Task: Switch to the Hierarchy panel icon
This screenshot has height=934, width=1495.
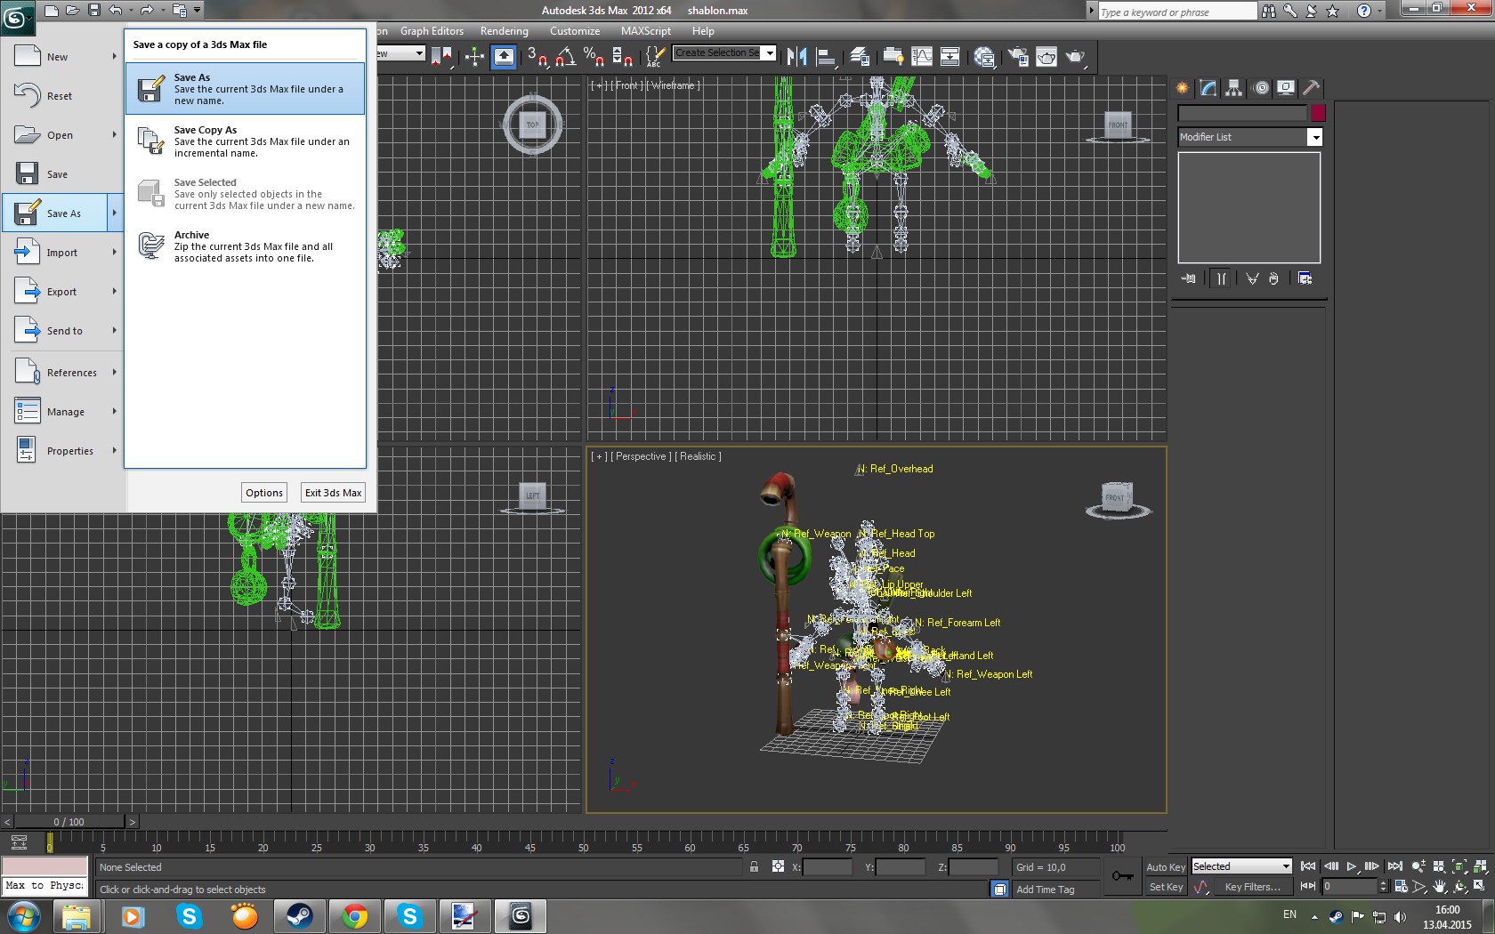Action: (1233, 88)
